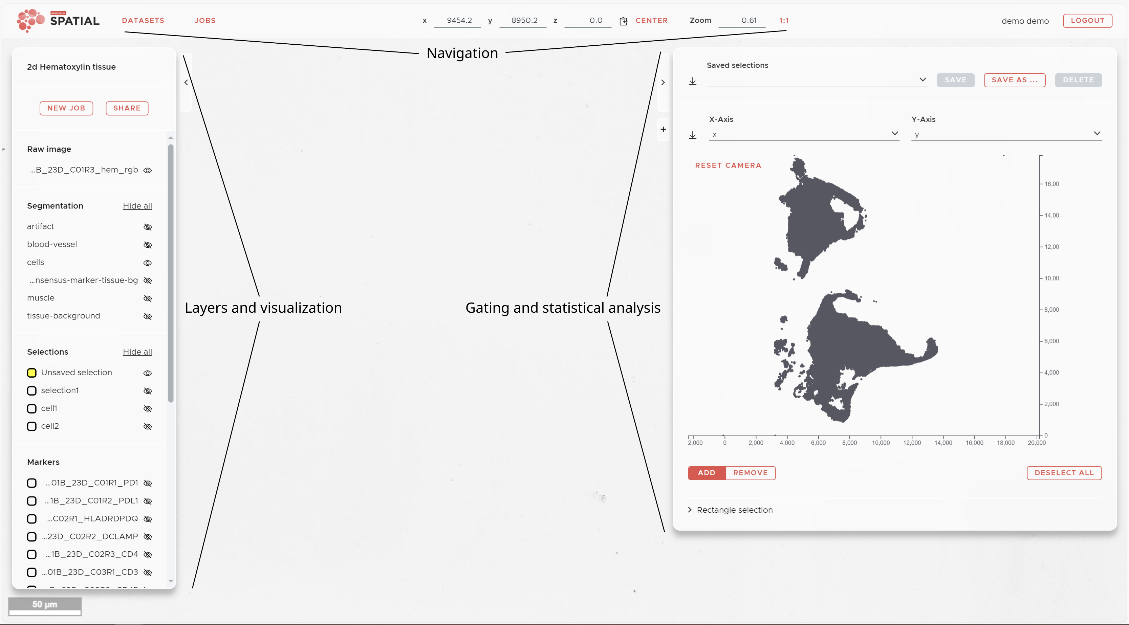Click the right panel collapse chevron
This screenshot has height=625, width=1129.
tap(663, 82)
